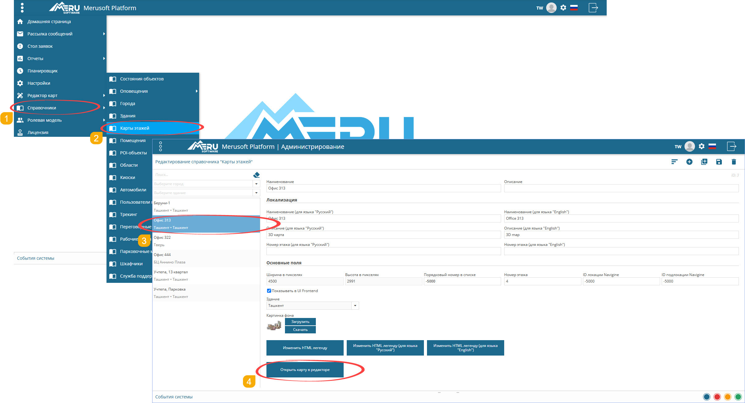
Task: Expand the Здание dropdown showing Ташкент
Action: [x=355, y=306]
